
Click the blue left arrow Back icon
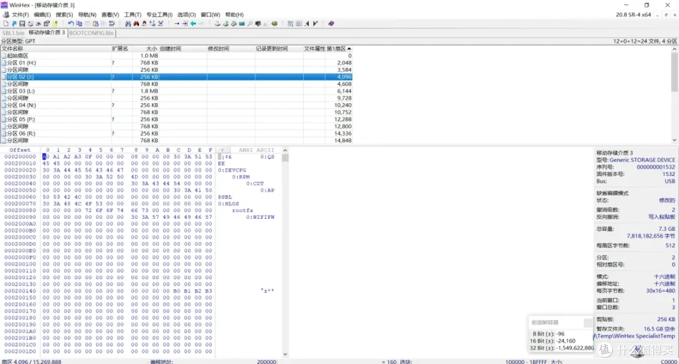193,24
